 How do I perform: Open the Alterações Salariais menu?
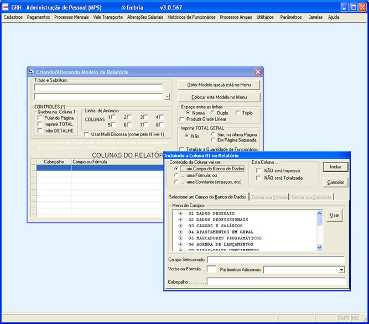click(145, 17)
